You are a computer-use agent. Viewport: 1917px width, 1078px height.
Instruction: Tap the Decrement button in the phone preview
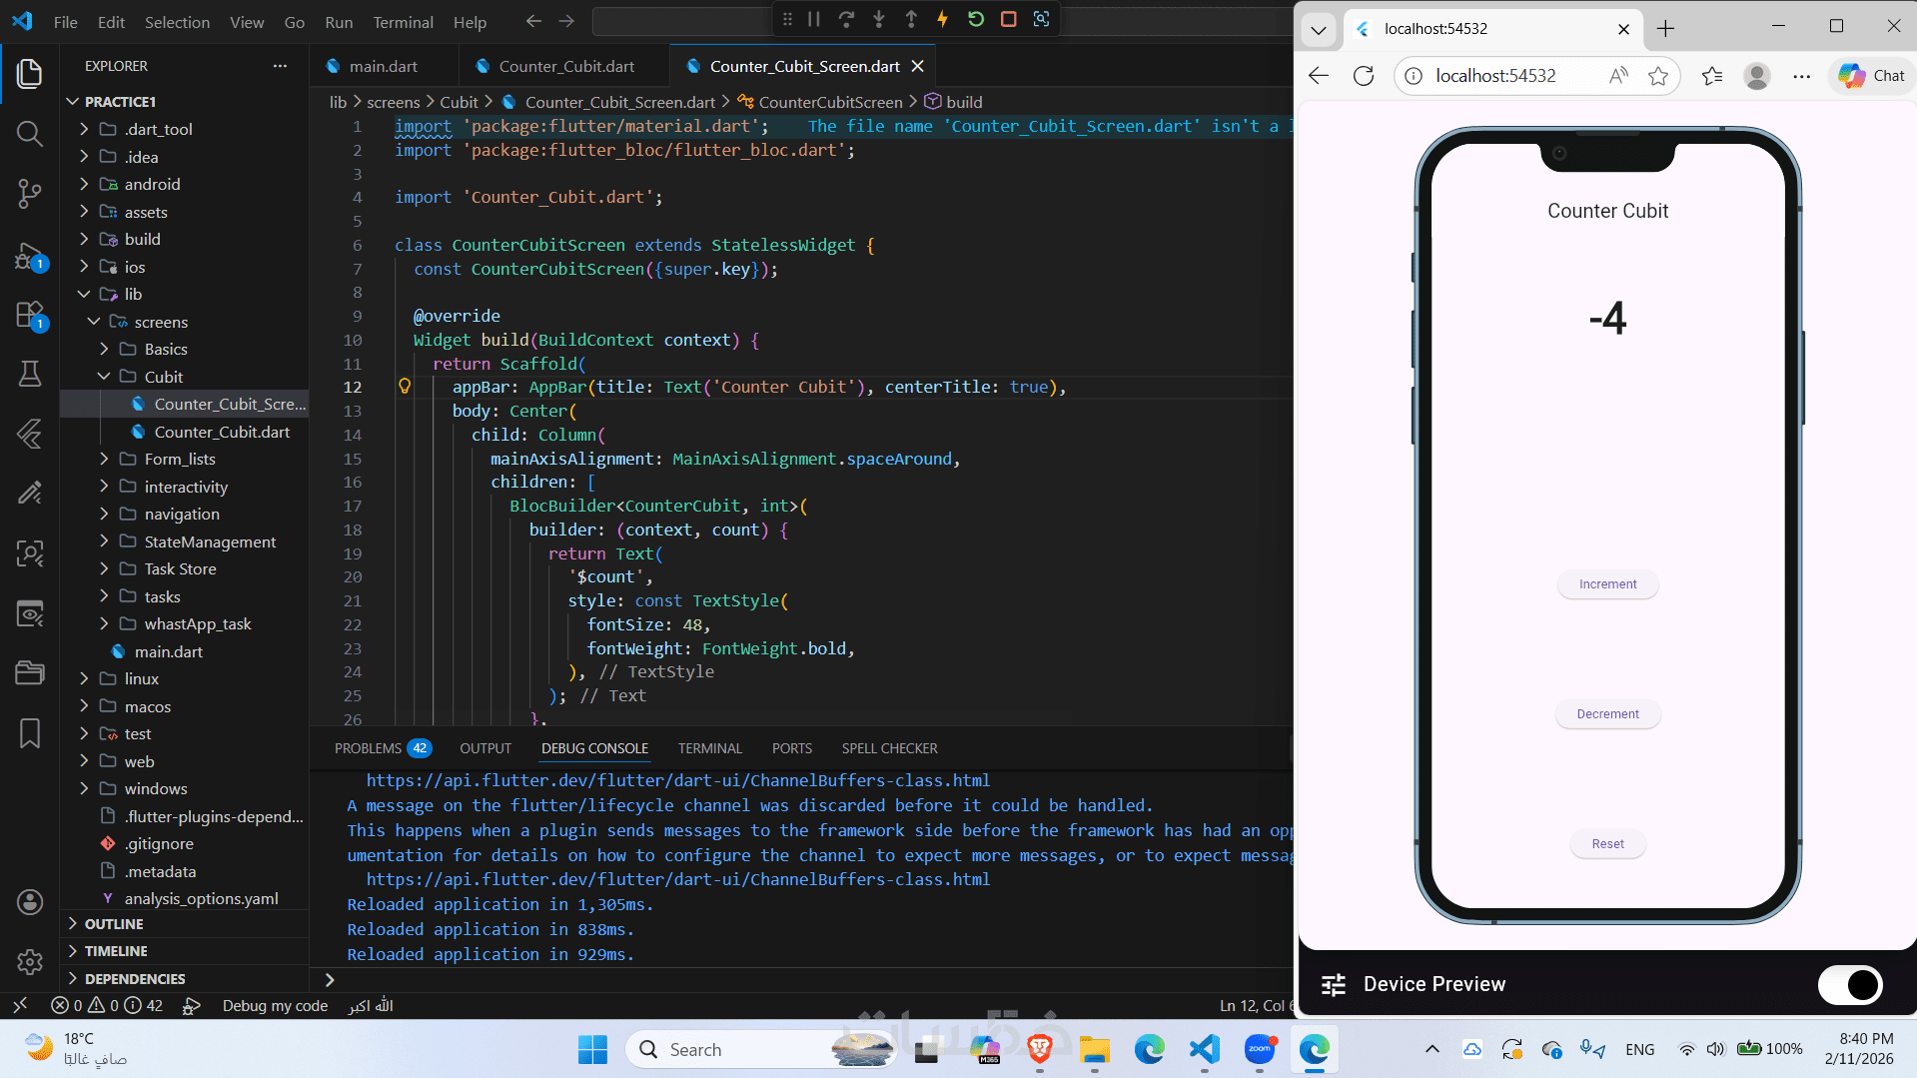pos(1607,714)
